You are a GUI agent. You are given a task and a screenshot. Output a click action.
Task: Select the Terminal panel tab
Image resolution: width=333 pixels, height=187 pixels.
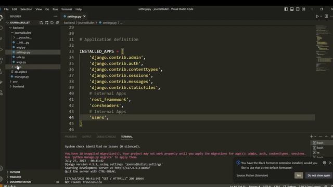(x=127, y=137)
